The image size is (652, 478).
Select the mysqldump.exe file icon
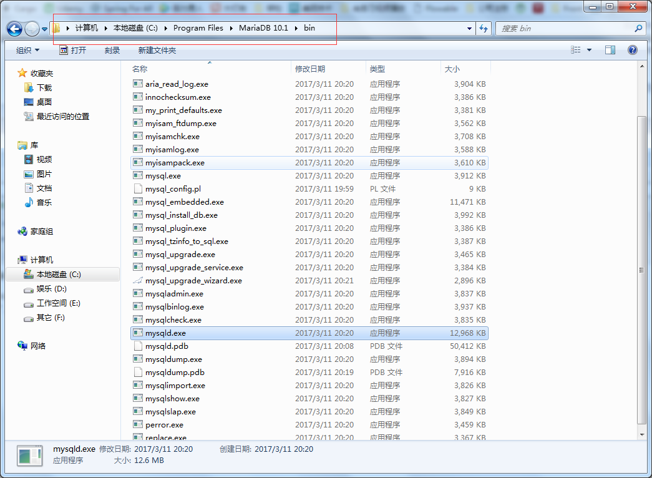pyautogui.click(x=138, y=359)
